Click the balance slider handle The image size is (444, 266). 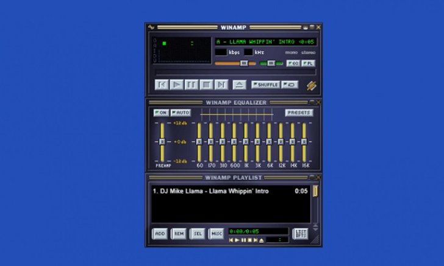[271, 63]
